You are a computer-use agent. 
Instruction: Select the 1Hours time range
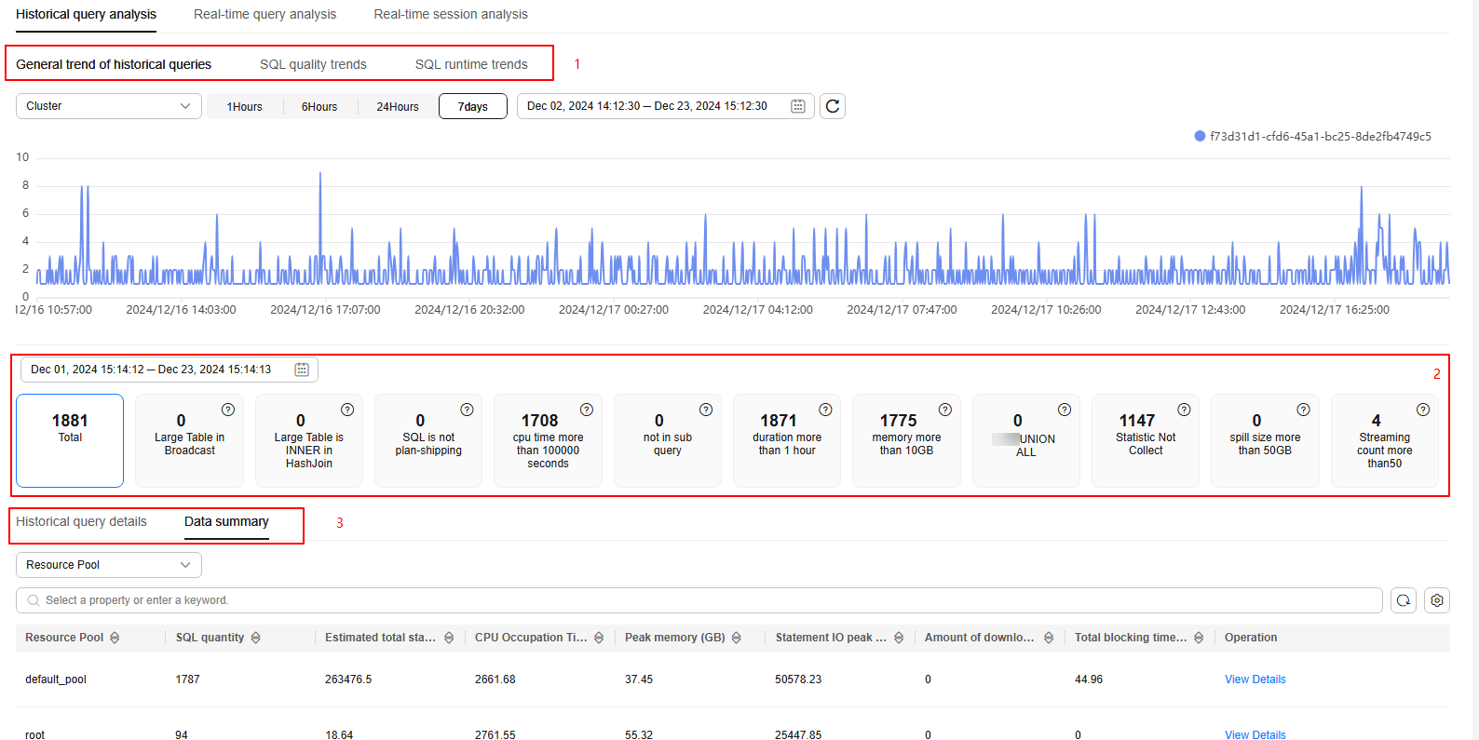tap(244, 106)
